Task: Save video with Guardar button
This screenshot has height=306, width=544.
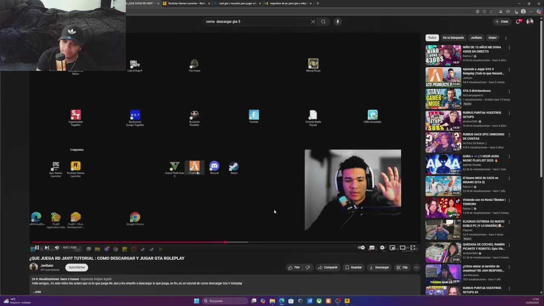Action: tap(354, 267)
